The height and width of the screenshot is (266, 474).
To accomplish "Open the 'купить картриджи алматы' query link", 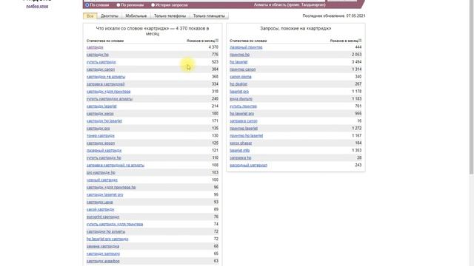I will 110,99.
